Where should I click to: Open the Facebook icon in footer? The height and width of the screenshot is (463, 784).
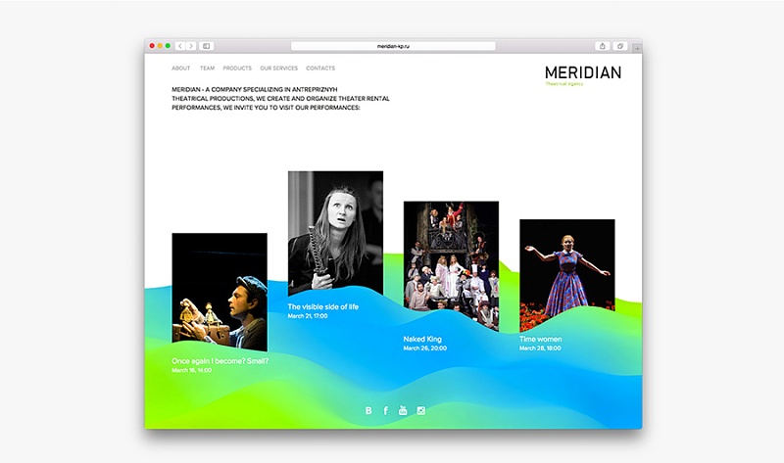tap(386, 410)
